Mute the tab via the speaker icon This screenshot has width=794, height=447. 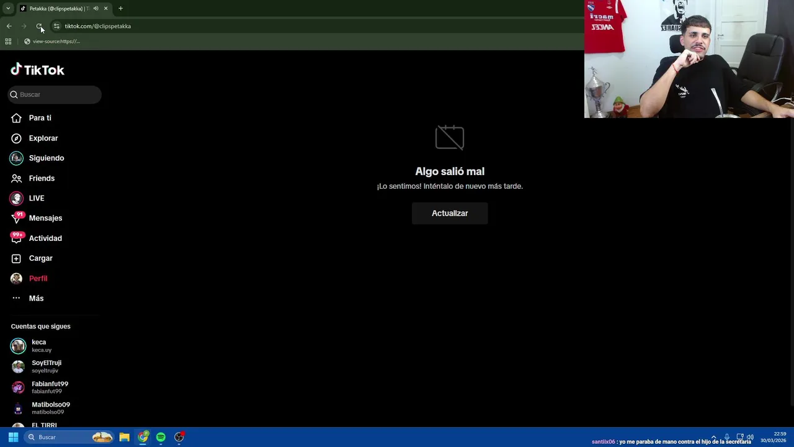96,8
